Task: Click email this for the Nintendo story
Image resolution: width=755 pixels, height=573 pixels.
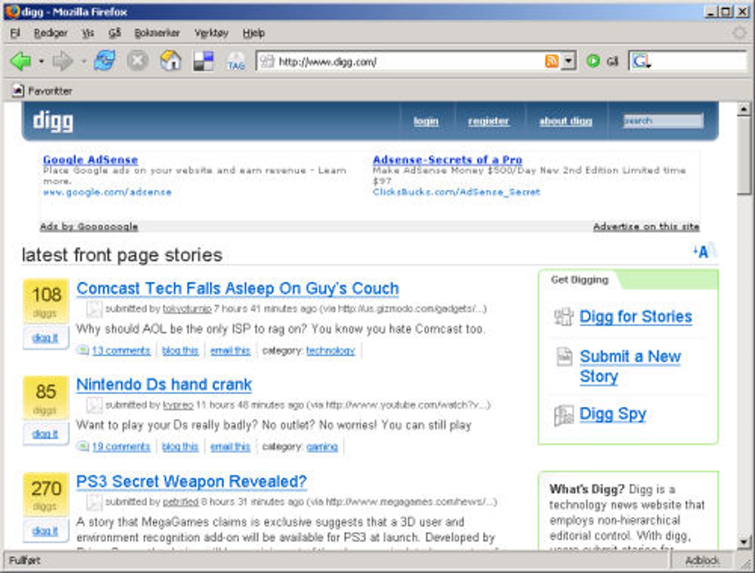Action: [230, 447]
